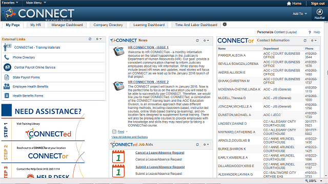Click View All Articles and Sections
This screenshot has width=328, height=184.
tap(130, 137)
